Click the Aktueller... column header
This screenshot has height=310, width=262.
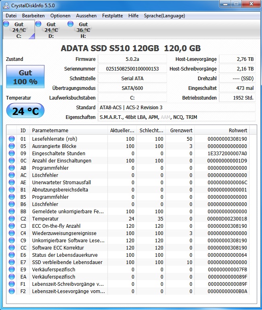click(122, 130)
